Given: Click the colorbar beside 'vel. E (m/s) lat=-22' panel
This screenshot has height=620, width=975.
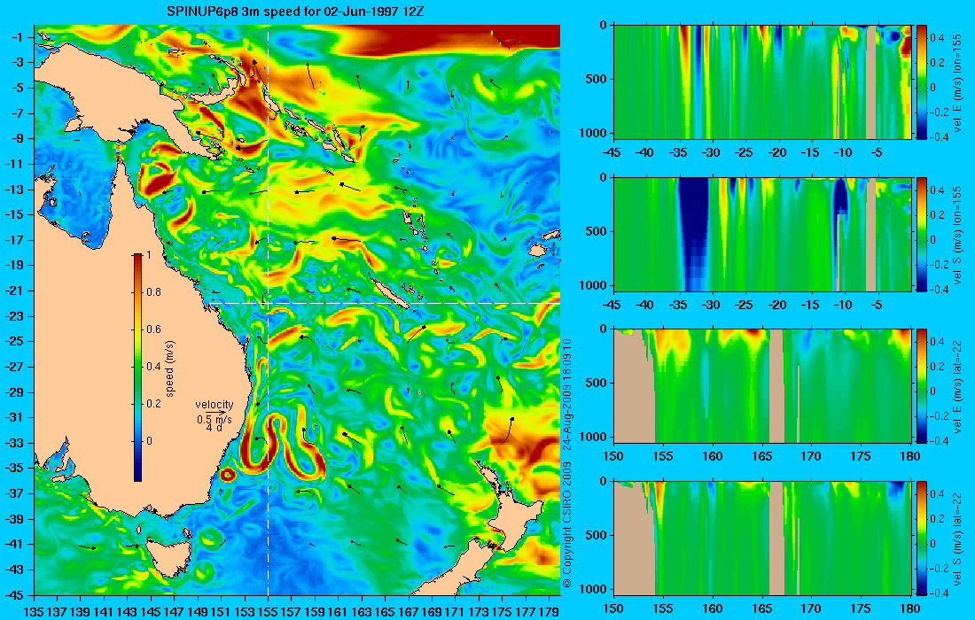Looking at the screenshot, I should [x=922, y=386].
